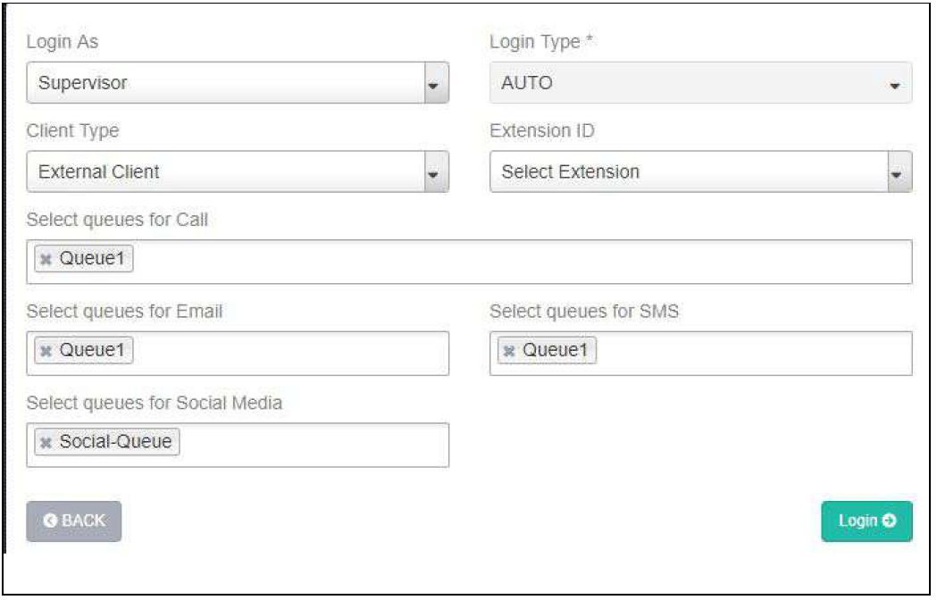Remove Queue1 tag from Call queues

point(46,260)
